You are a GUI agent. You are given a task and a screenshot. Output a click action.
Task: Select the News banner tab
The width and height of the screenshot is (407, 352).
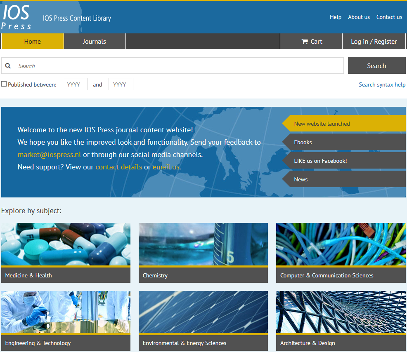tap(344, 179)
